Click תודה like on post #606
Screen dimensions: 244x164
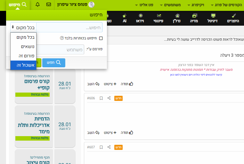(127, 133)
